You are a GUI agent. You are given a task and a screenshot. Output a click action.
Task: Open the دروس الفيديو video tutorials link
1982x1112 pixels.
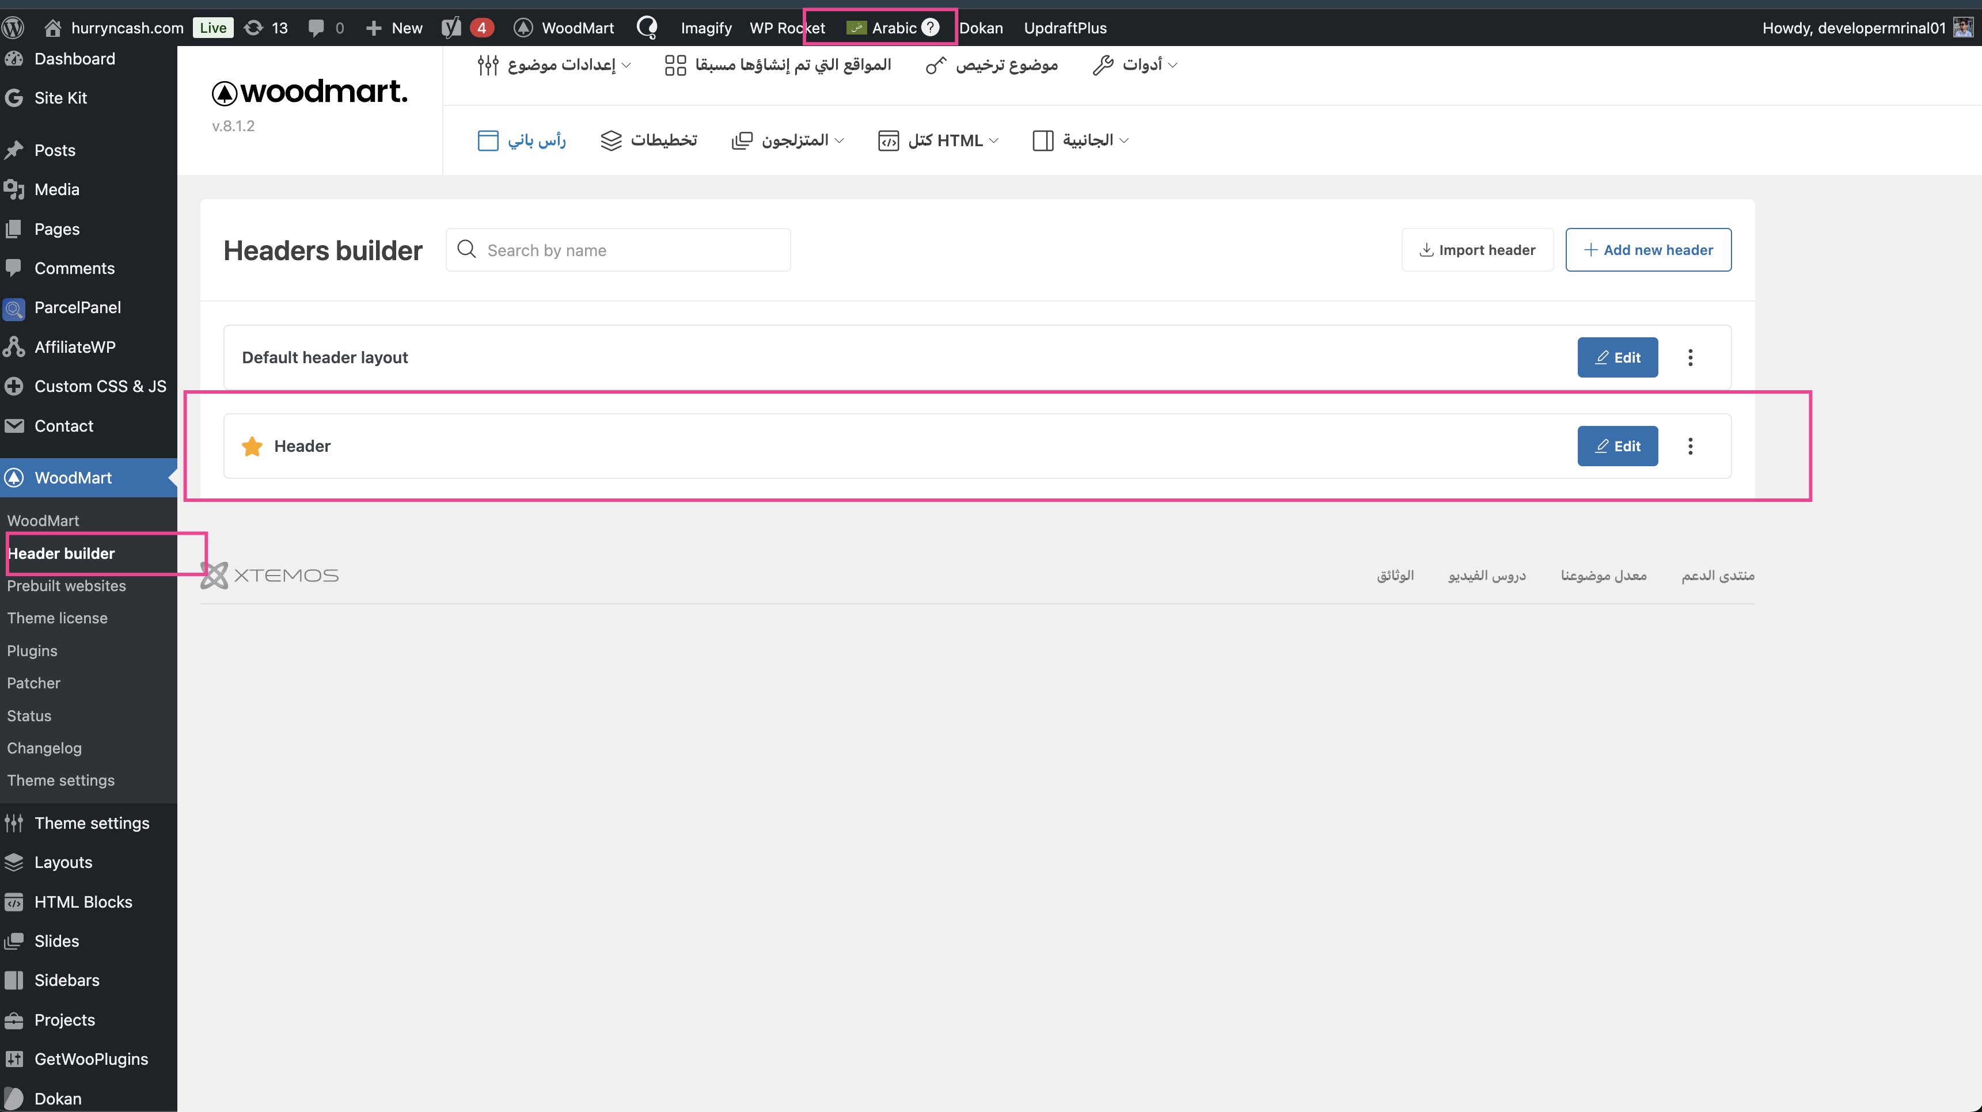1487,576
